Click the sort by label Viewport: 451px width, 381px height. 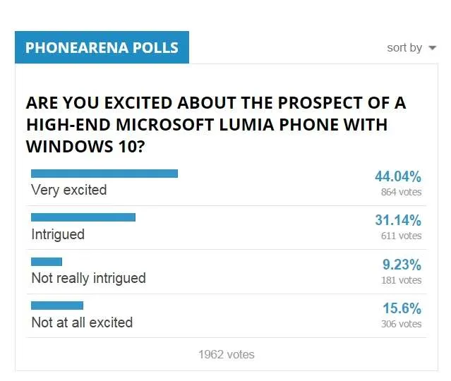[404, 48]
